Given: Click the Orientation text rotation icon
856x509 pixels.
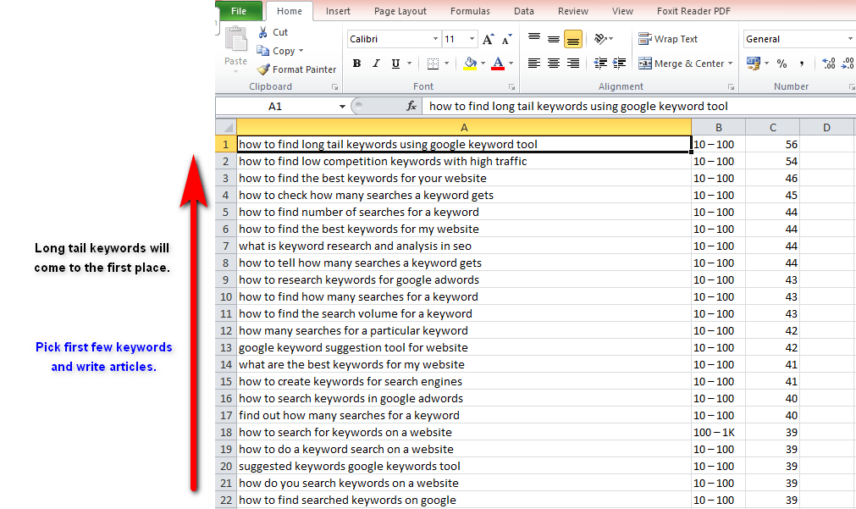Looking at the screenshot, I should point(600,39).
